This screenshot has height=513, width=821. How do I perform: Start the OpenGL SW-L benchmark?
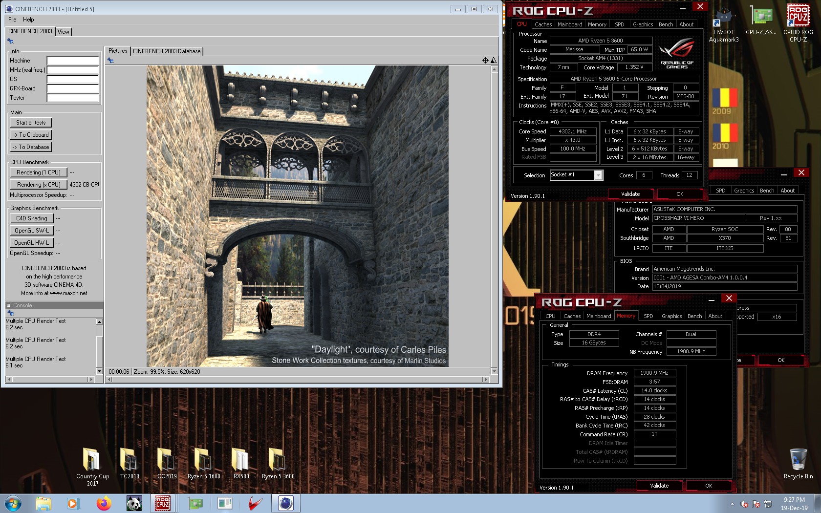(32, 231)
